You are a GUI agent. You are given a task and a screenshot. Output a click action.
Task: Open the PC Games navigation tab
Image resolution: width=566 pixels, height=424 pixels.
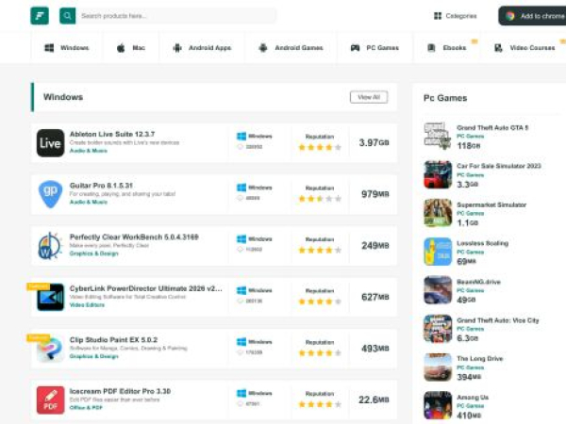pos(375,48)
